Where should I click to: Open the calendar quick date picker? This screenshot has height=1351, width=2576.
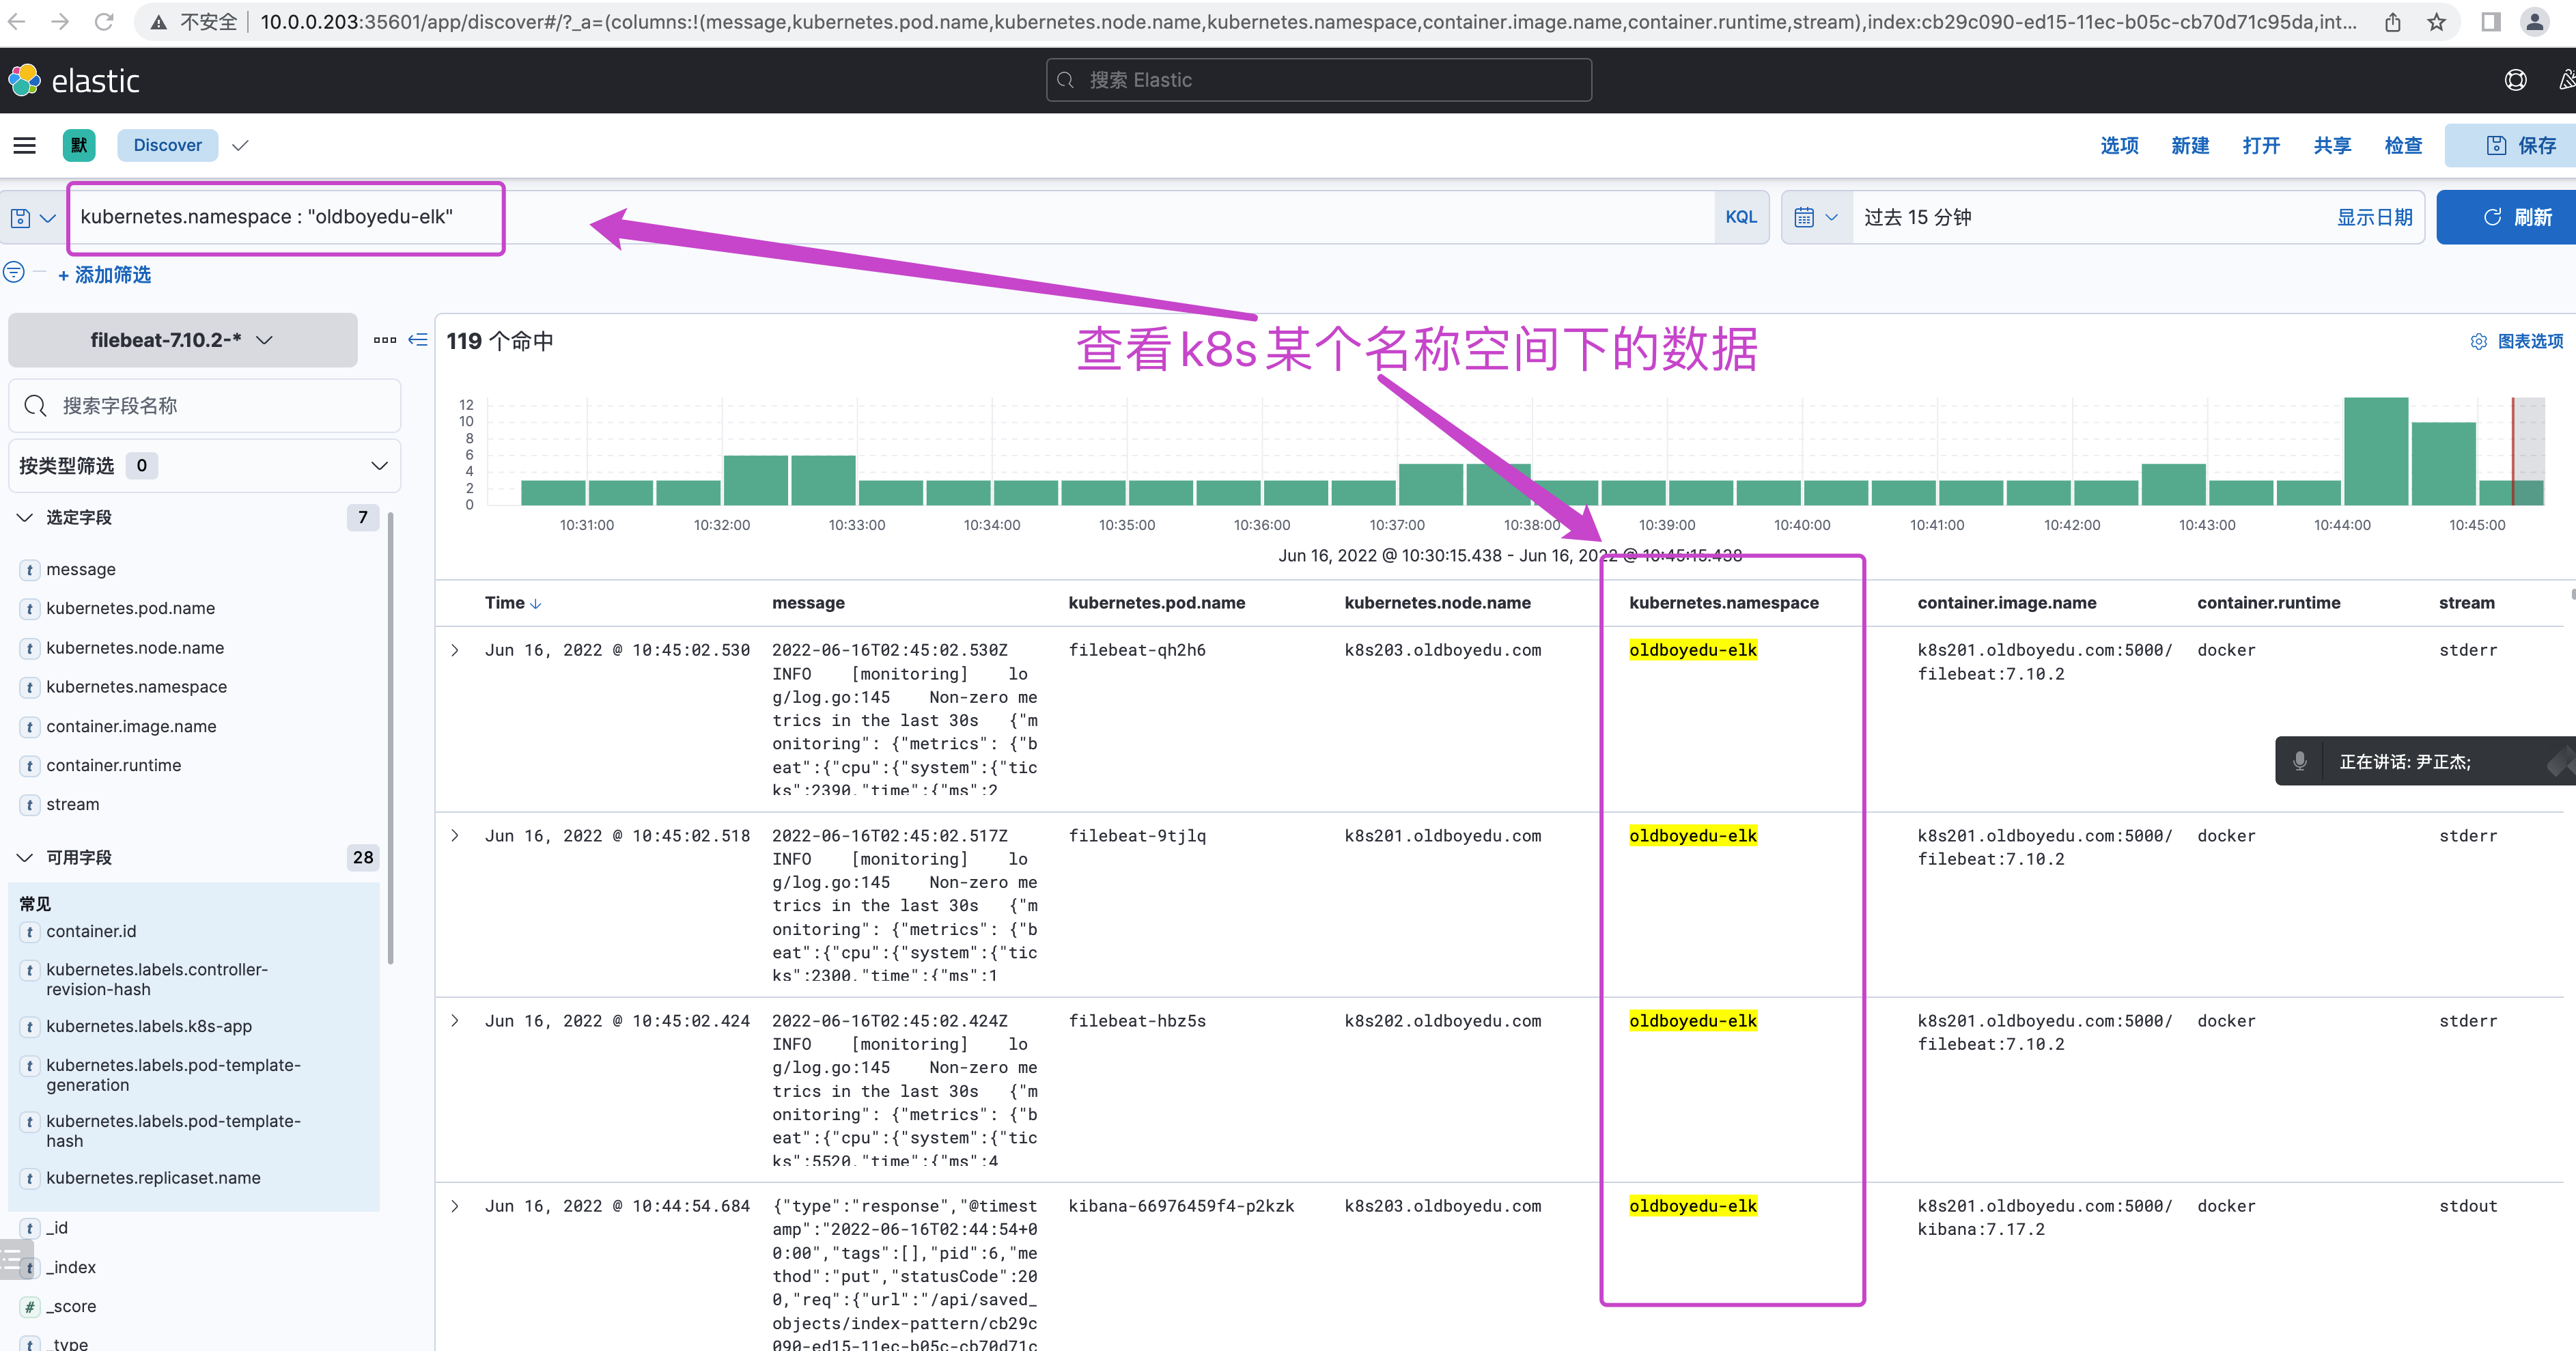coord(1815,218)
